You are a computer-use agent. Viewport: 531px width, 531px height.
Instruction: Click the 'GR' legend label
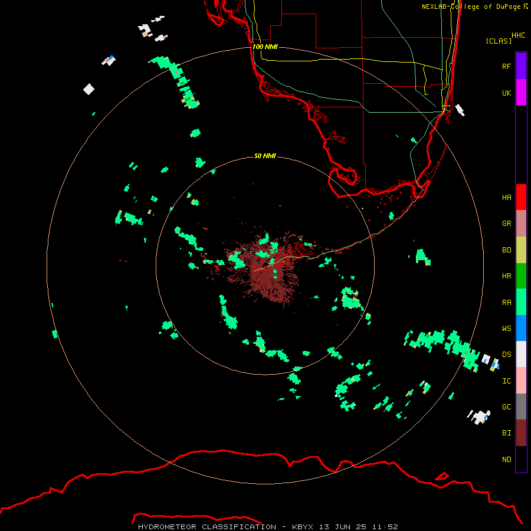[506, 224]
